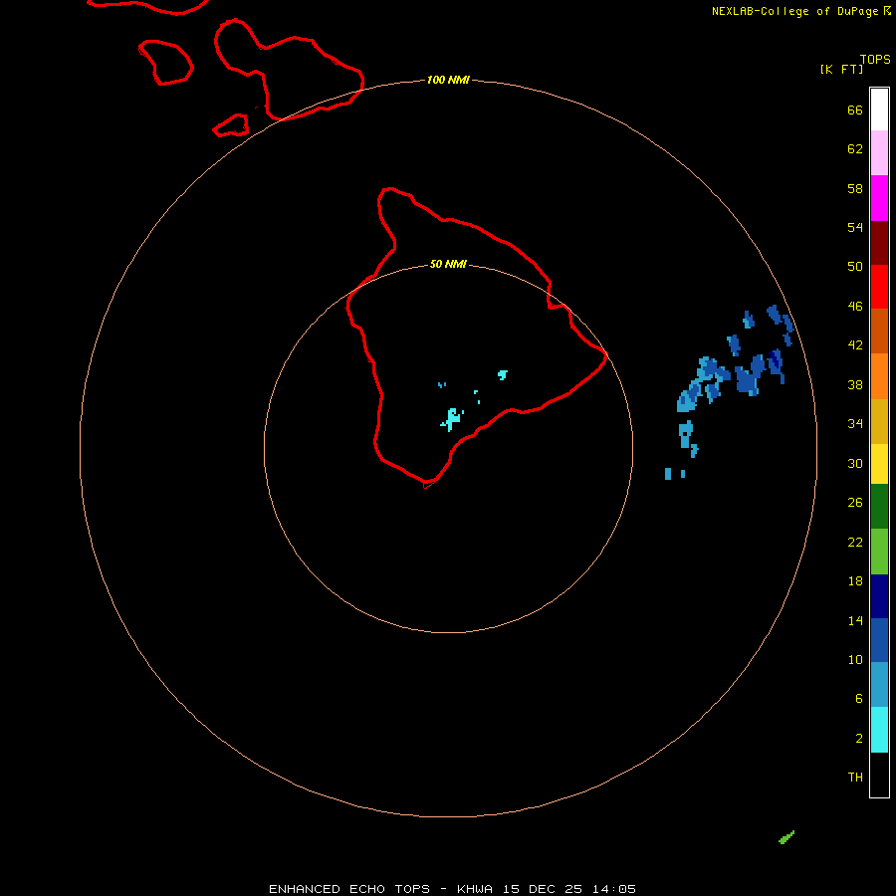Click the "ENHANCED ECHO TOPS" product title
The image size is (896, 896).
(349, 889)
